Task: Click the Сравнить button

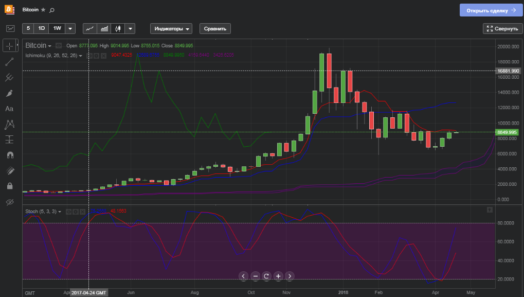Action: click(x=215, y=28)
